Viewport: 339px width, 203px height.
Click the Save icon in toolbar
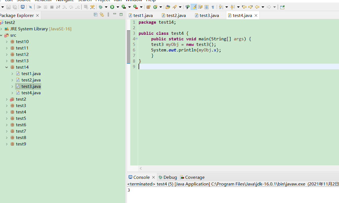tap(8, 7)
